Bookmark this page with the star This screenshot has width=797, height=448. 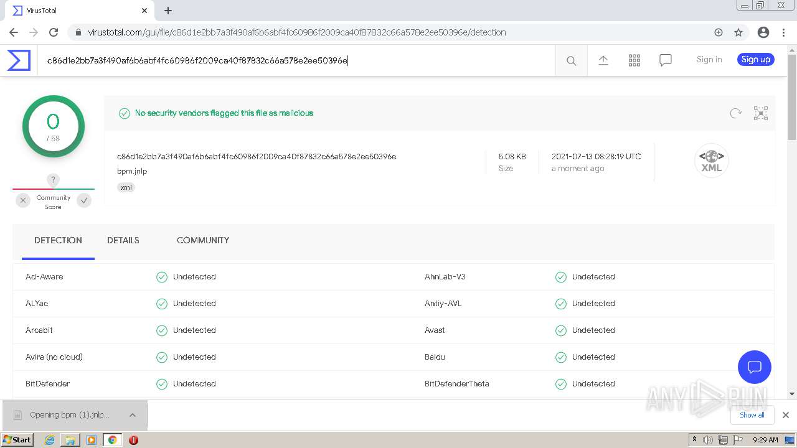click(x=738, y=32)
